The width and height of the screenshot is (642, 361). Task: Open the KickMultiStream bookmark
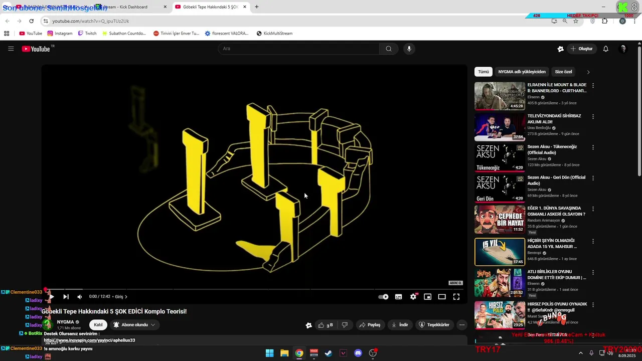click(274, 34)
